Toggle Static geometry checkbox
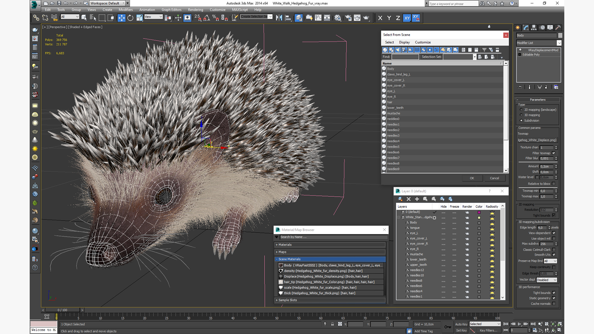This screenshot has height=334, width=594. (x=554, y=298)
